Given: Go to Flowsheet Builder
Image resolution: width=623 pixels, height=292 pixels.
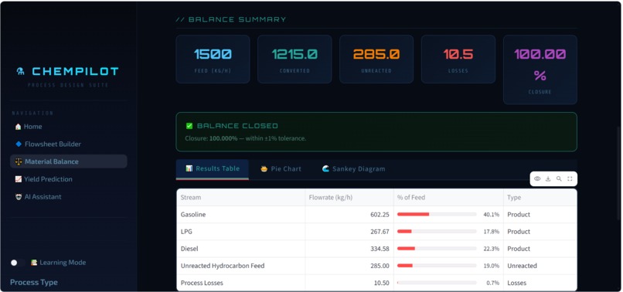Looking at the screenshot, I should pos(68,144).
